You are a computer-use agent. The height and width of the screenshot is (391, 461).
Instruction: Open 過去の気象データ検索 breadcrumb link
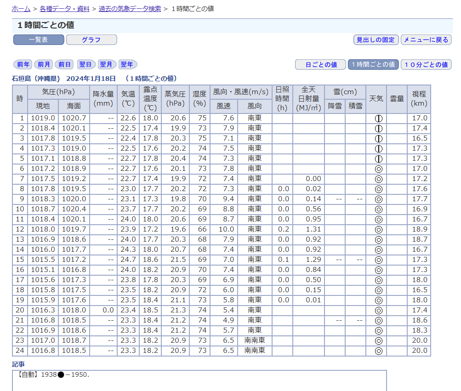pyautogui.click(x=130, y=9)
